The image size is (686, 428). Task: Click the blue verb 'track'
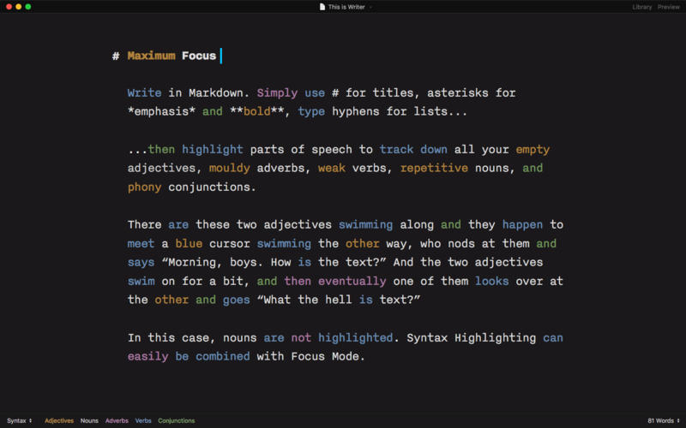[396, 150]
